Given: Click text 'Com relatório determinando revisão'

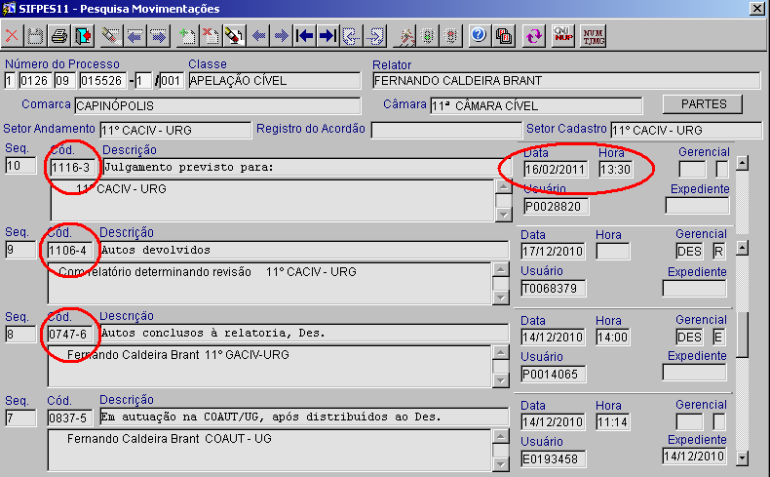Looking at the screenshot, I should (x=155, y=271).
